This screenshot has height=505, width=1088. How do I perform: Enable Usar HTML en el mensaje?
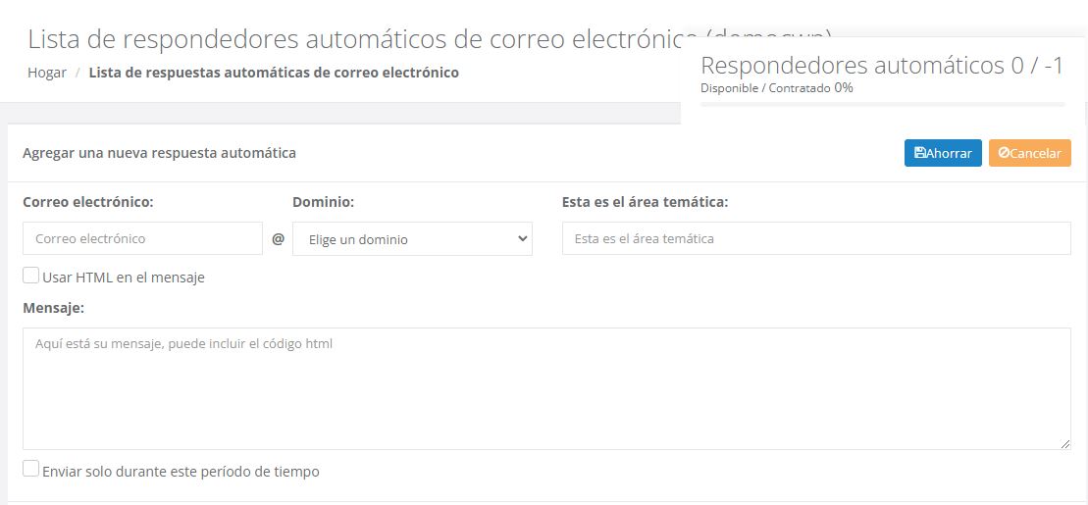coord(31,277)
